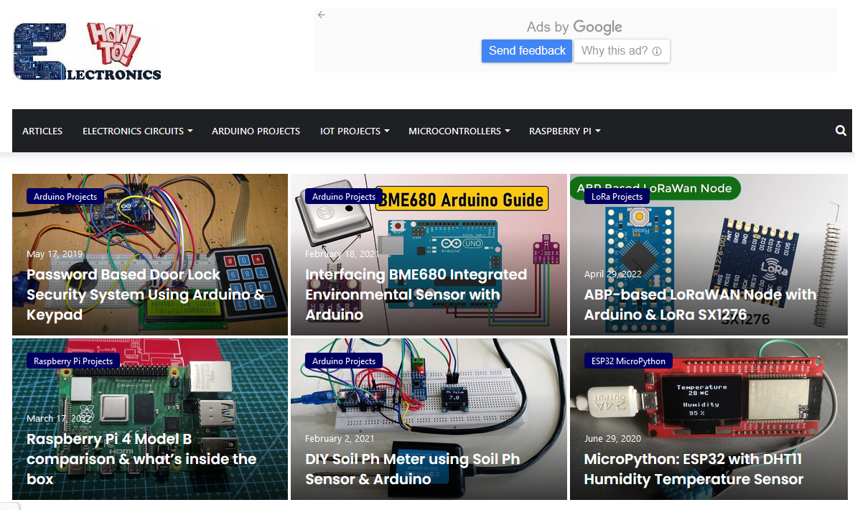This screenshot has width=855, height=510.
Task: Open the Articles menu item
Action: coord(42,131)
